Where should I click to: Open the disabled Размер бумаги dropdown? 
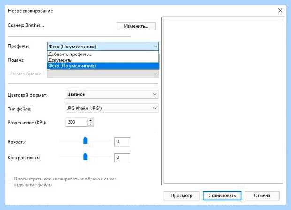point(103,74)
